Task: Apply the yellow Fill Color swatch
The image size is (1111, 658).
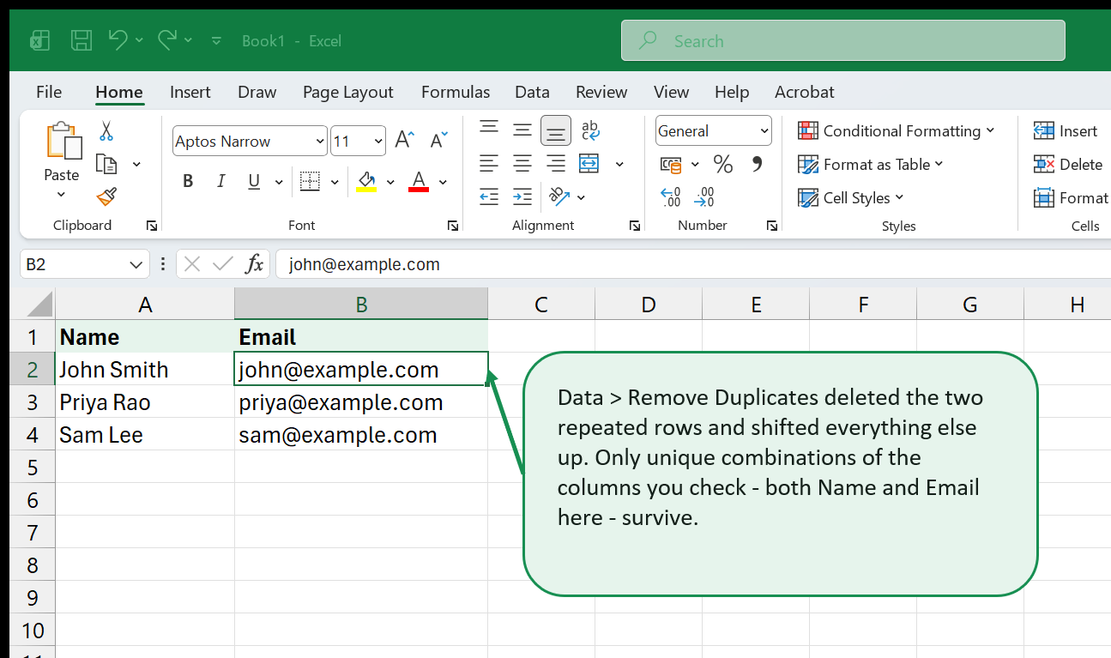Action: pos(366,181)
